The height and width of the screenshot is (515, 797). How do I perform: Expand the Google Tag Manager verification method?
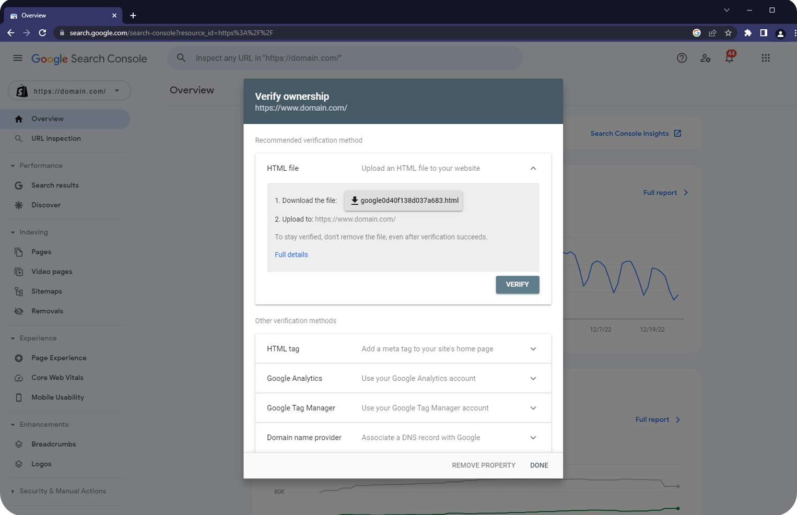pyautogui.click(x=533, y=408)
